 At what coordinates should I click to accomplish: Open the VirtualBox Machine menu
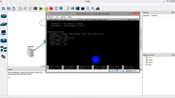tap(51, 17)
